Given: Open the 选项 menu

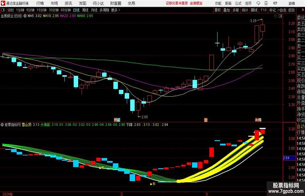Looking at the screenshot, I should [x=248, y=3].
